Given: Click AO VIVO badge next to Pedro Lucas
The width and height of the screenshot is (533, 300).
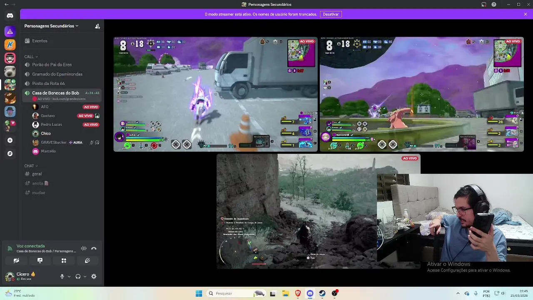Looking at the screenshot, I should pyautogui.click(x=91, y=125).
